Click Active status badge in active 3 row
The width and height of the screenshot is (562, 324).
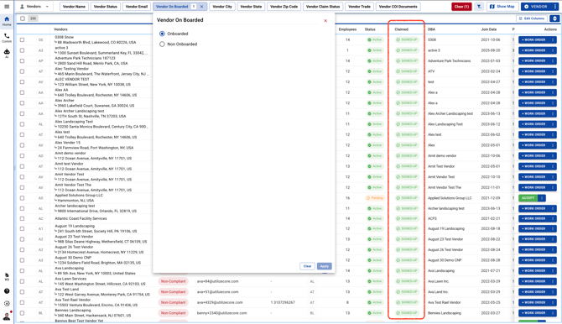click(375, 50)
